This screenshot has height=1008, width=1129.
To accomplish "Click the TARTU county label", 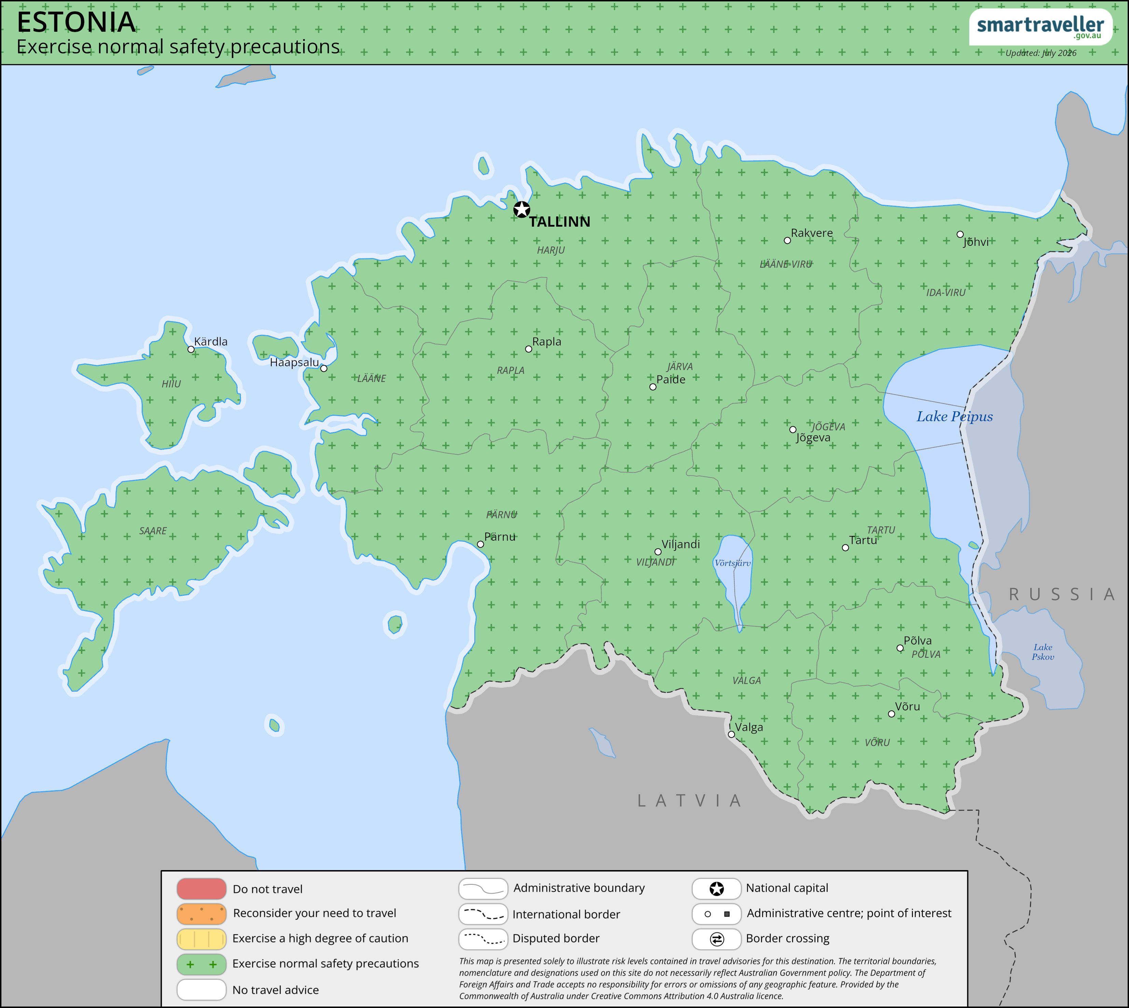I will pos(880,530).
